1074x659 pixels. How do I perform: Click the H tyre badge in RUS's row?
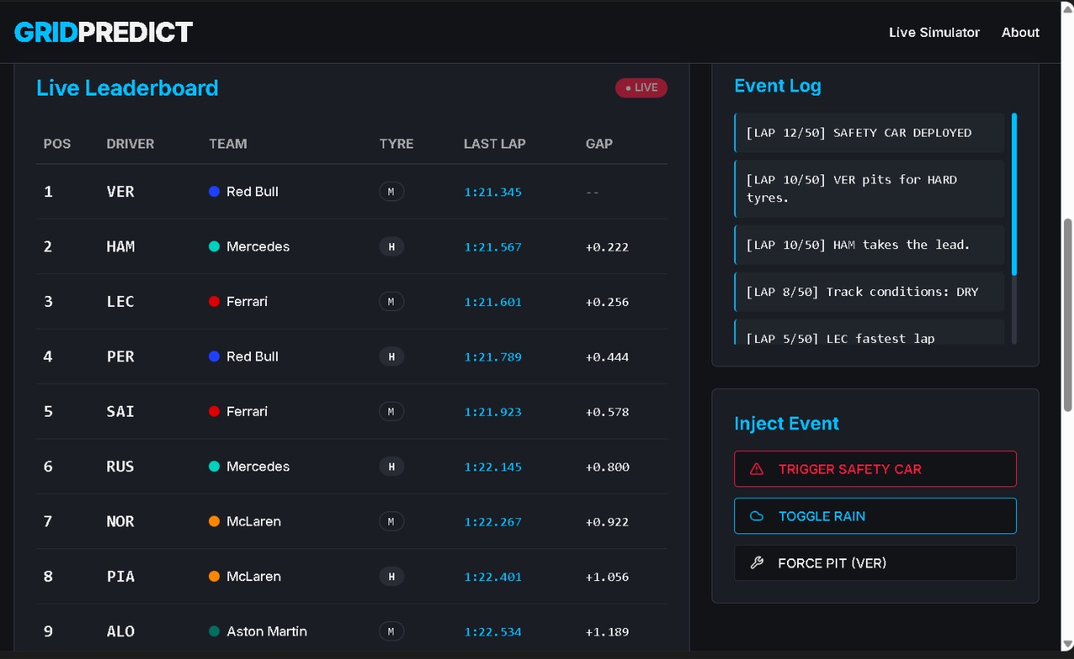pyautogui.click(x=391, y=466)
